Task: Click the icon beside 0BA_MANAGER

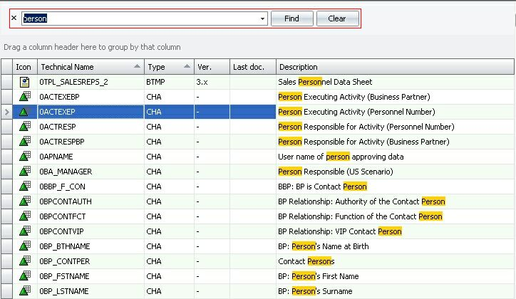Action: pyautogui.click(x=25, y=172)
